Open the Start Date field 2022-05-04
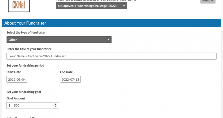Image resolution: width=223 pixels, height=118 pixels. (x=17, y=79)
